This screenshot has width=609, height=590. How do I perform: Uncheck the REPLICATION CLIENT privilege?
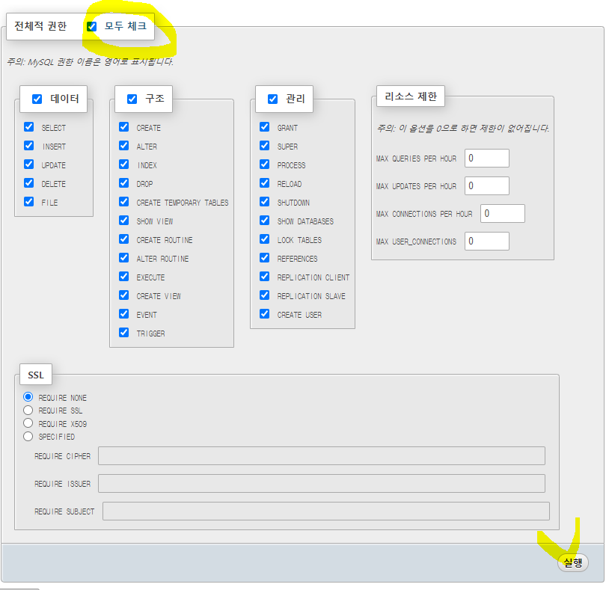point(265,276)
